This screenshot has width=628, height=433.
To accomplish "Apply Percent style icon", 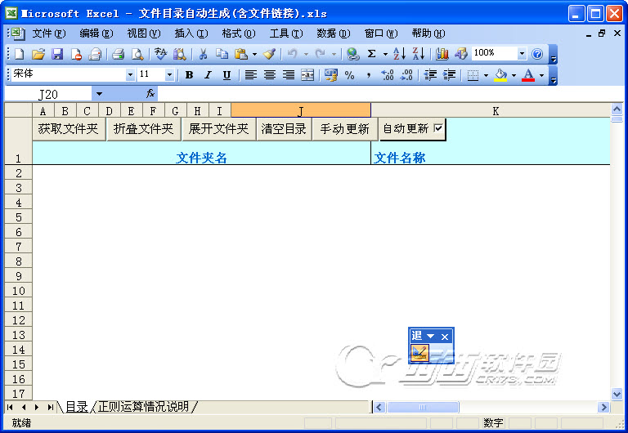I will tap(350, 75).
